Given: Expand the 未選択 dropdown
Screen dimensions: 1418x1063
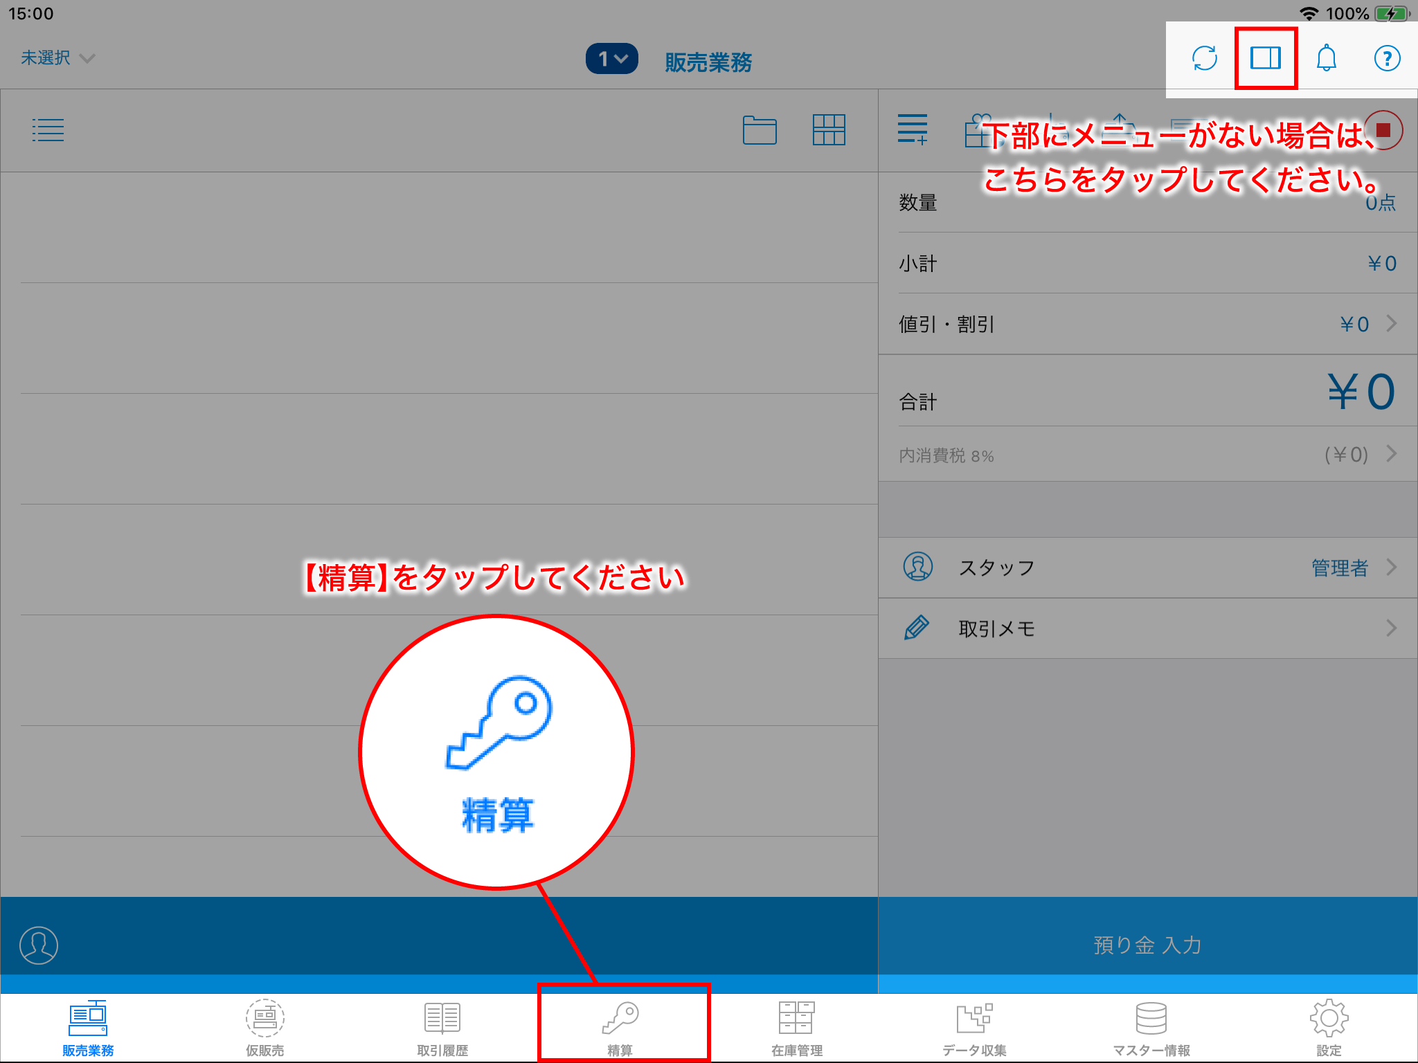Looking at the screenshot, I should click(x=57, y=58).
